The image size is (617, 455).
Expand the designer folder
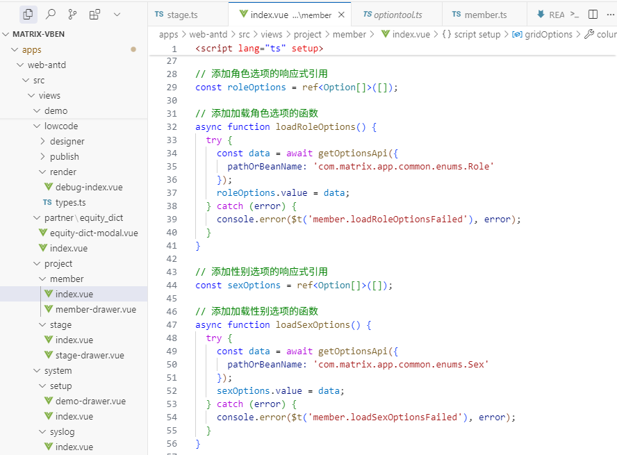click(x=67, y=141)
